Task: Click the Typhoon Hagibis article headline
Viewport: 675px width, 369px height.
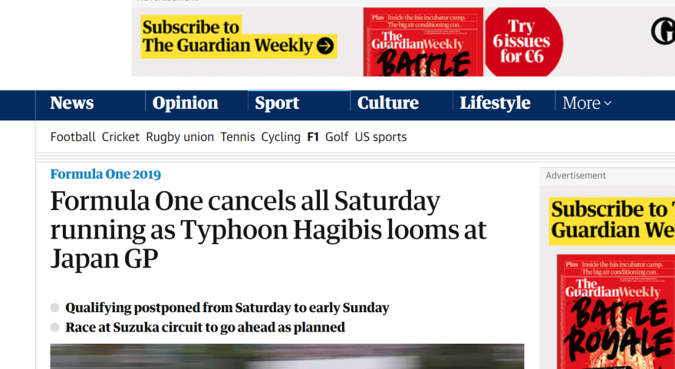Action: click(x=268, y=229)
